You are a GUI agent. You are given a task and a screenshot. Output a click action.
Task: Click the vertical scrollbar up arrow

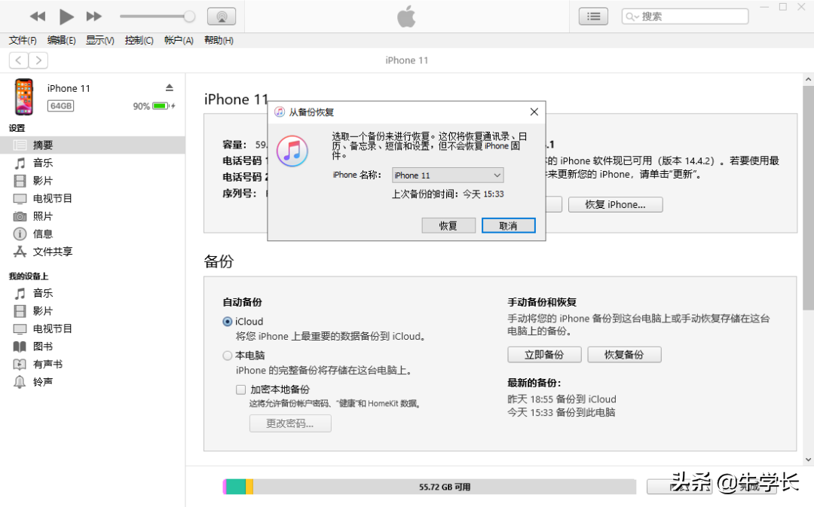(808, 79)
